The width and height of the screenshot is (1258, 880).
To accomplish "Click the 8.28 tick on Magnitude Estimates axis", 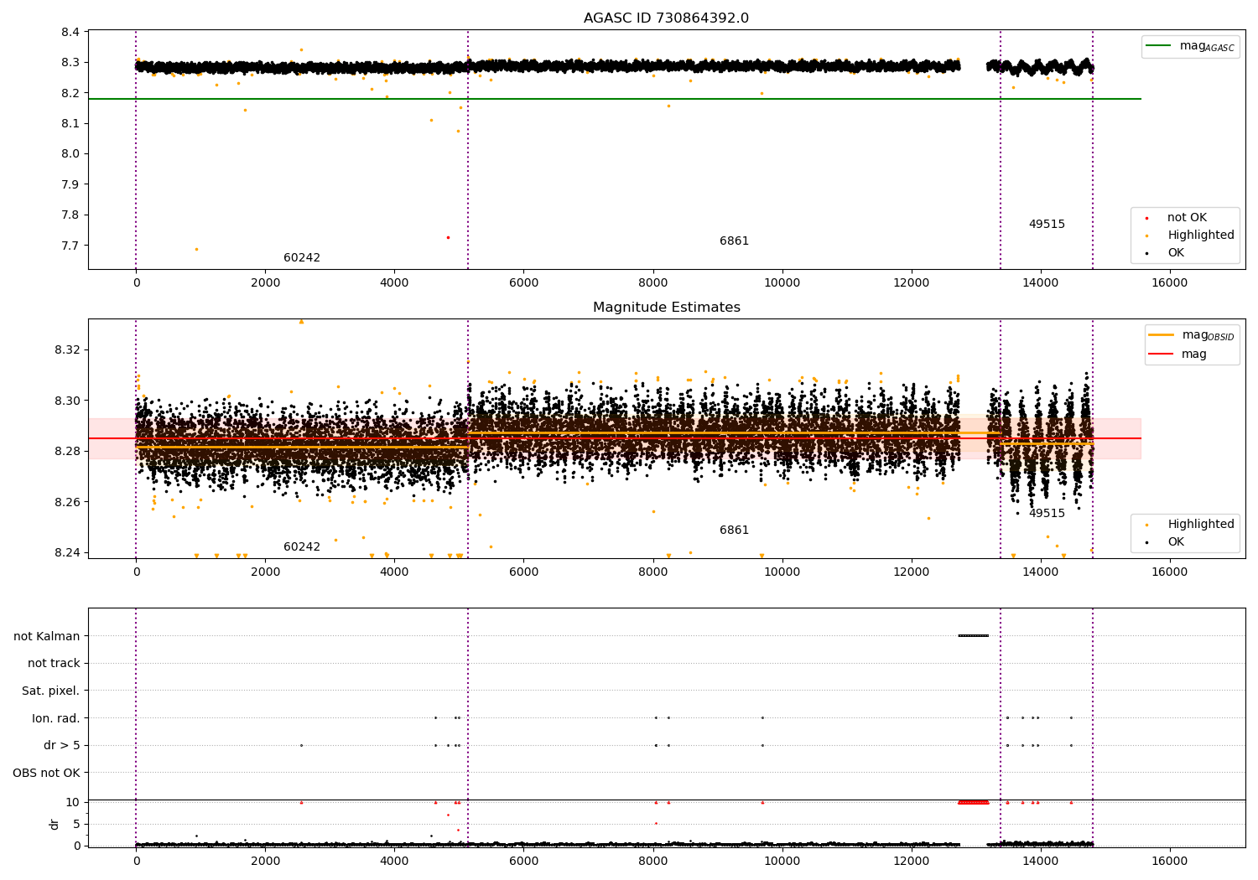I will [x=67, y=452].
